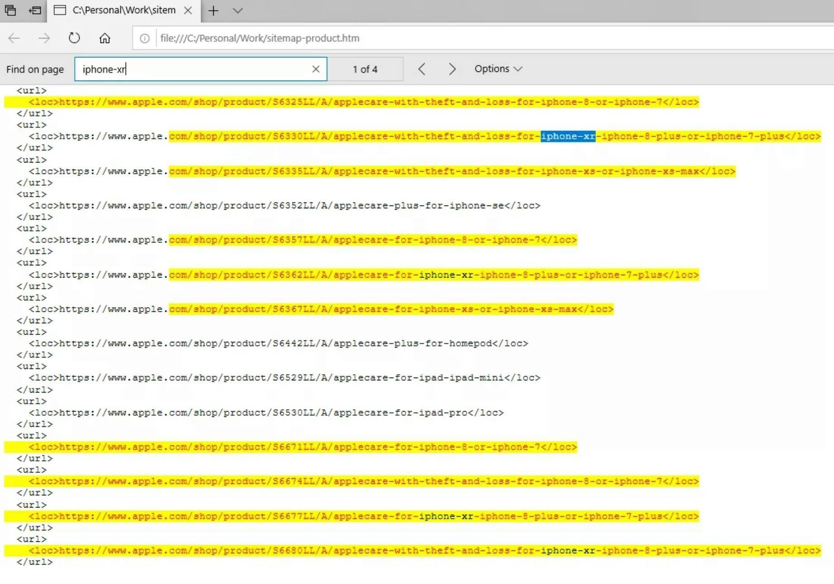Close the sitemap-product tab
The image size is (834, 584).
pyautogui.click(x=188, y=10)
